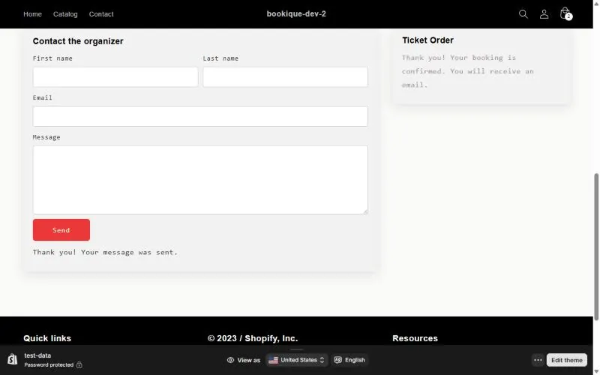Image resolution: width=600 pixels, height=375 pixels.
Task: Click the "test-data" theme name
Action: pyautogui.click(x=37, y=355)
